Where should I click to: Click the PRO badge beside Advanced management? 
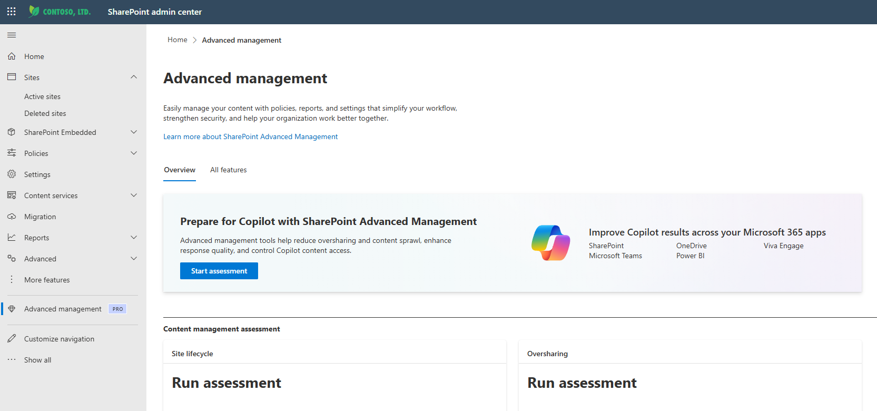click(117, 309)
